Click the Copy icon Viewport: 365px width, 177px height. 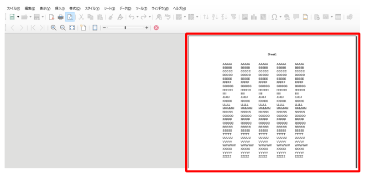coord(90,17)
